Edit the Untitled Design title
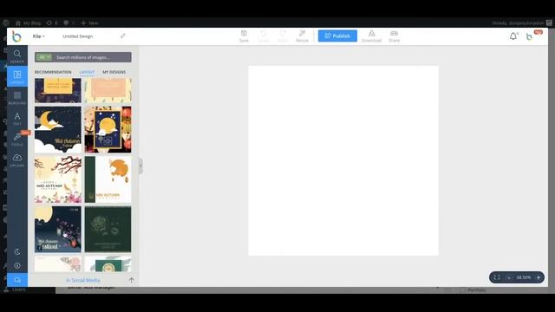The image size is (555, 312). click(x=77, y=36)
